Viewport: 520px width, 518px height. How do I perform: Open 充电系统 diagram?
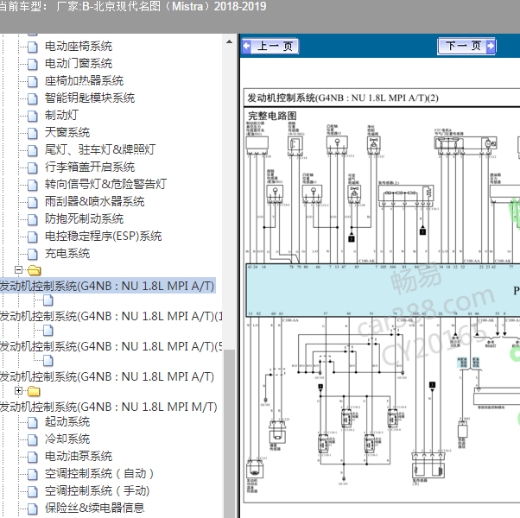(67, 254)
